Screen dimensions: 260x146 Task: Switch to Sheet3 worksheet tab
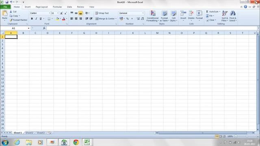(41, 133)
